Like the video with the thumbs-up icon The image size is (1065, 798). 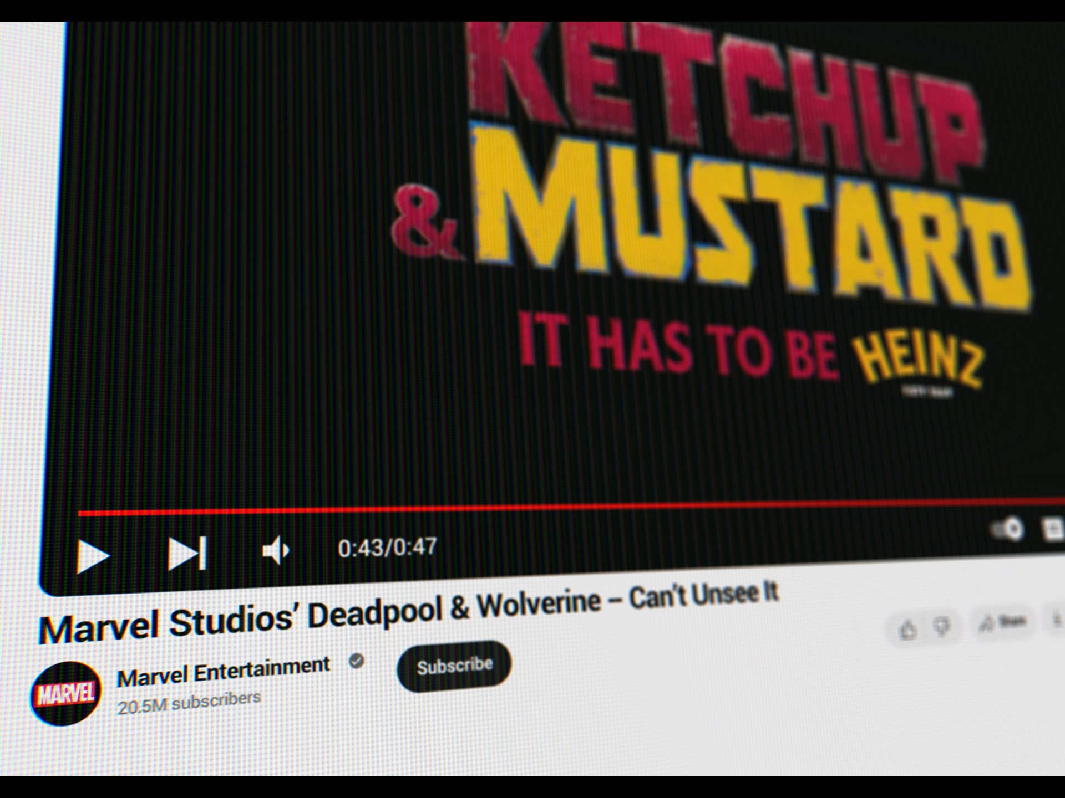[908, 630]
